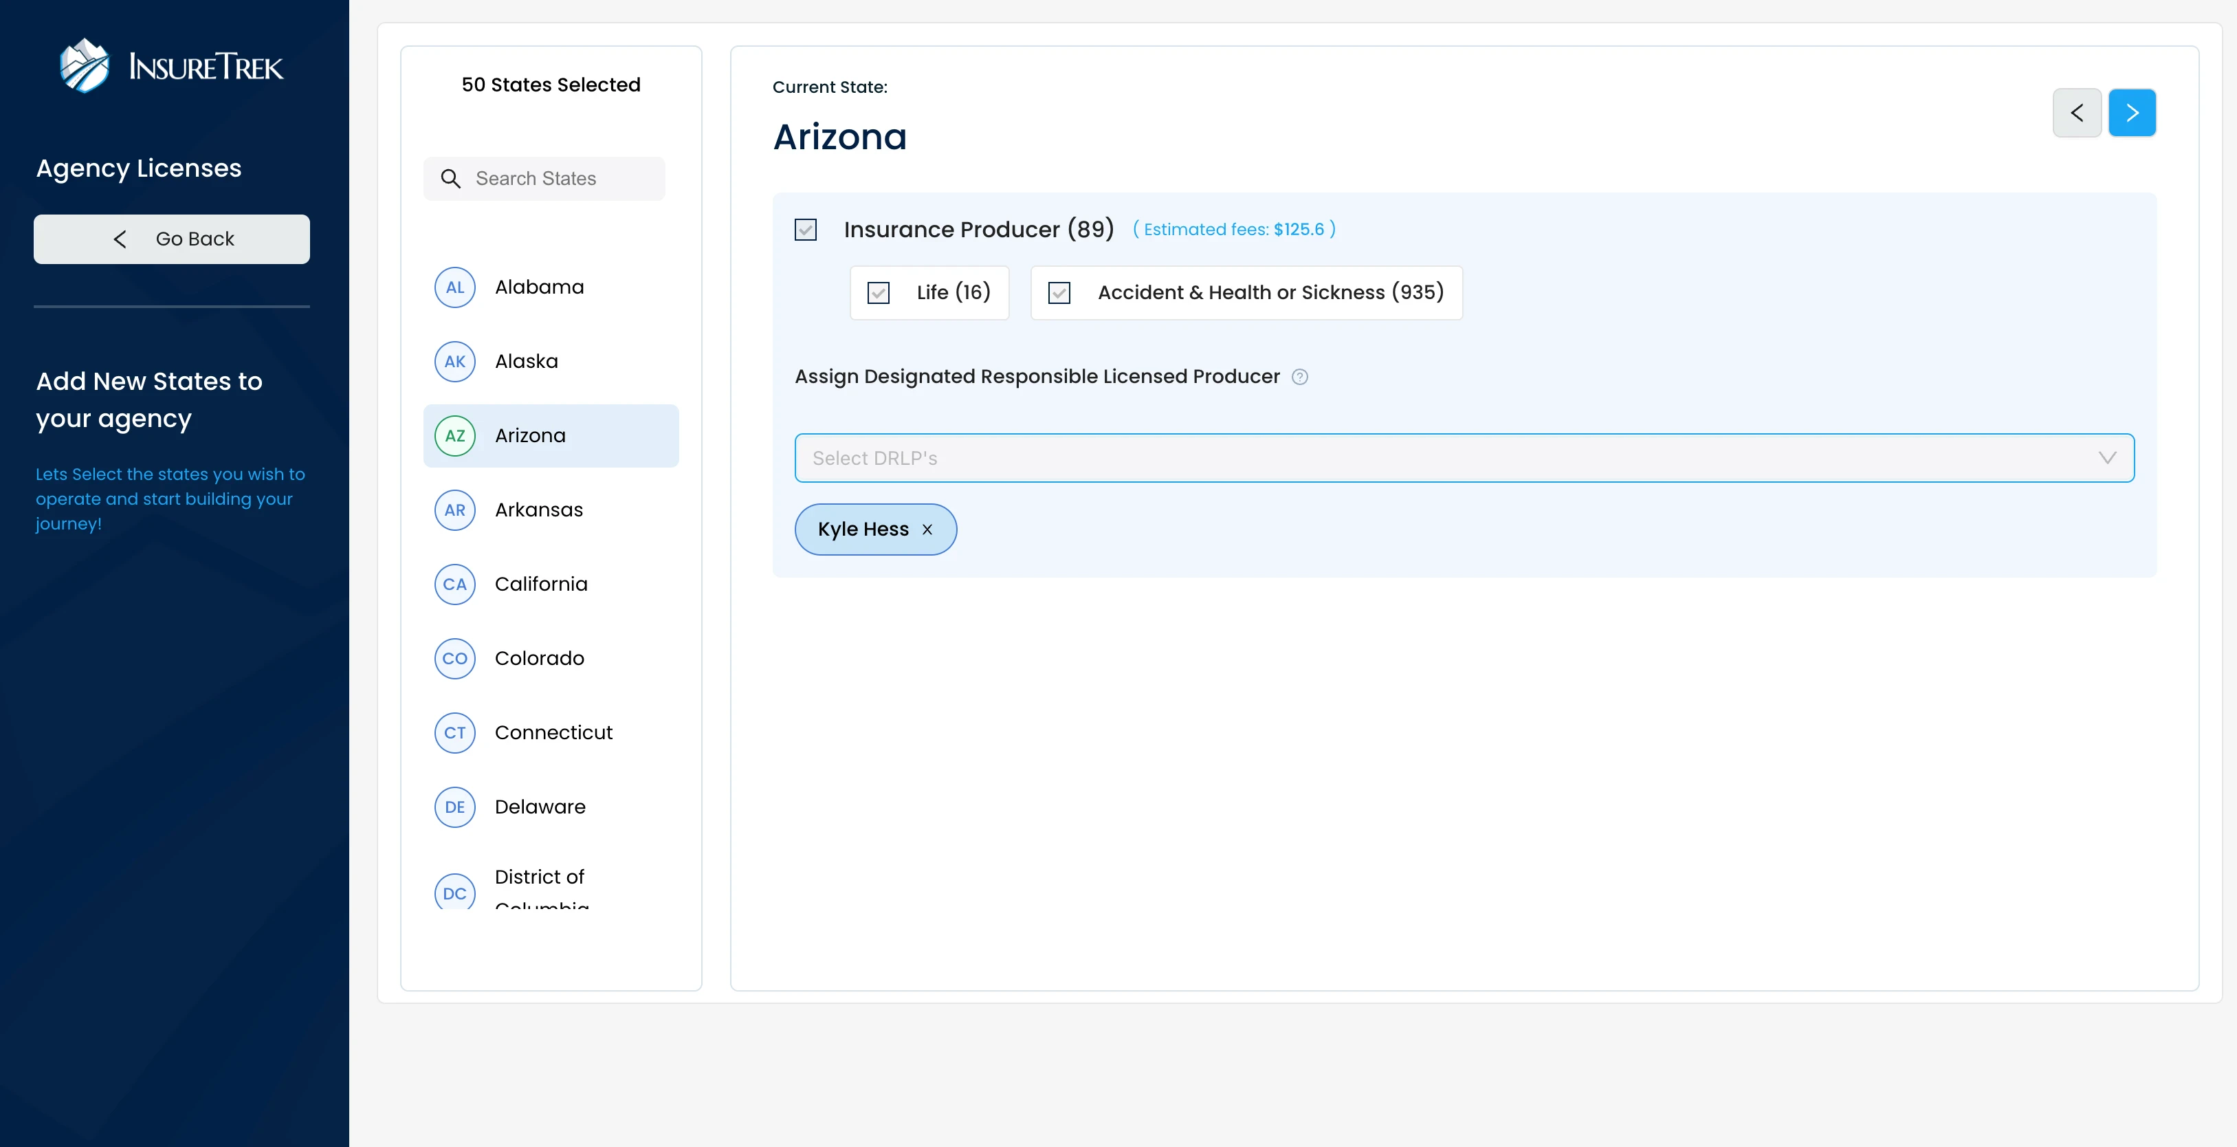This screenshot has height=1147, width=2237.
Task: Toggle the Insurance Producer (89) checkbox
Action: tap(805, 230)
